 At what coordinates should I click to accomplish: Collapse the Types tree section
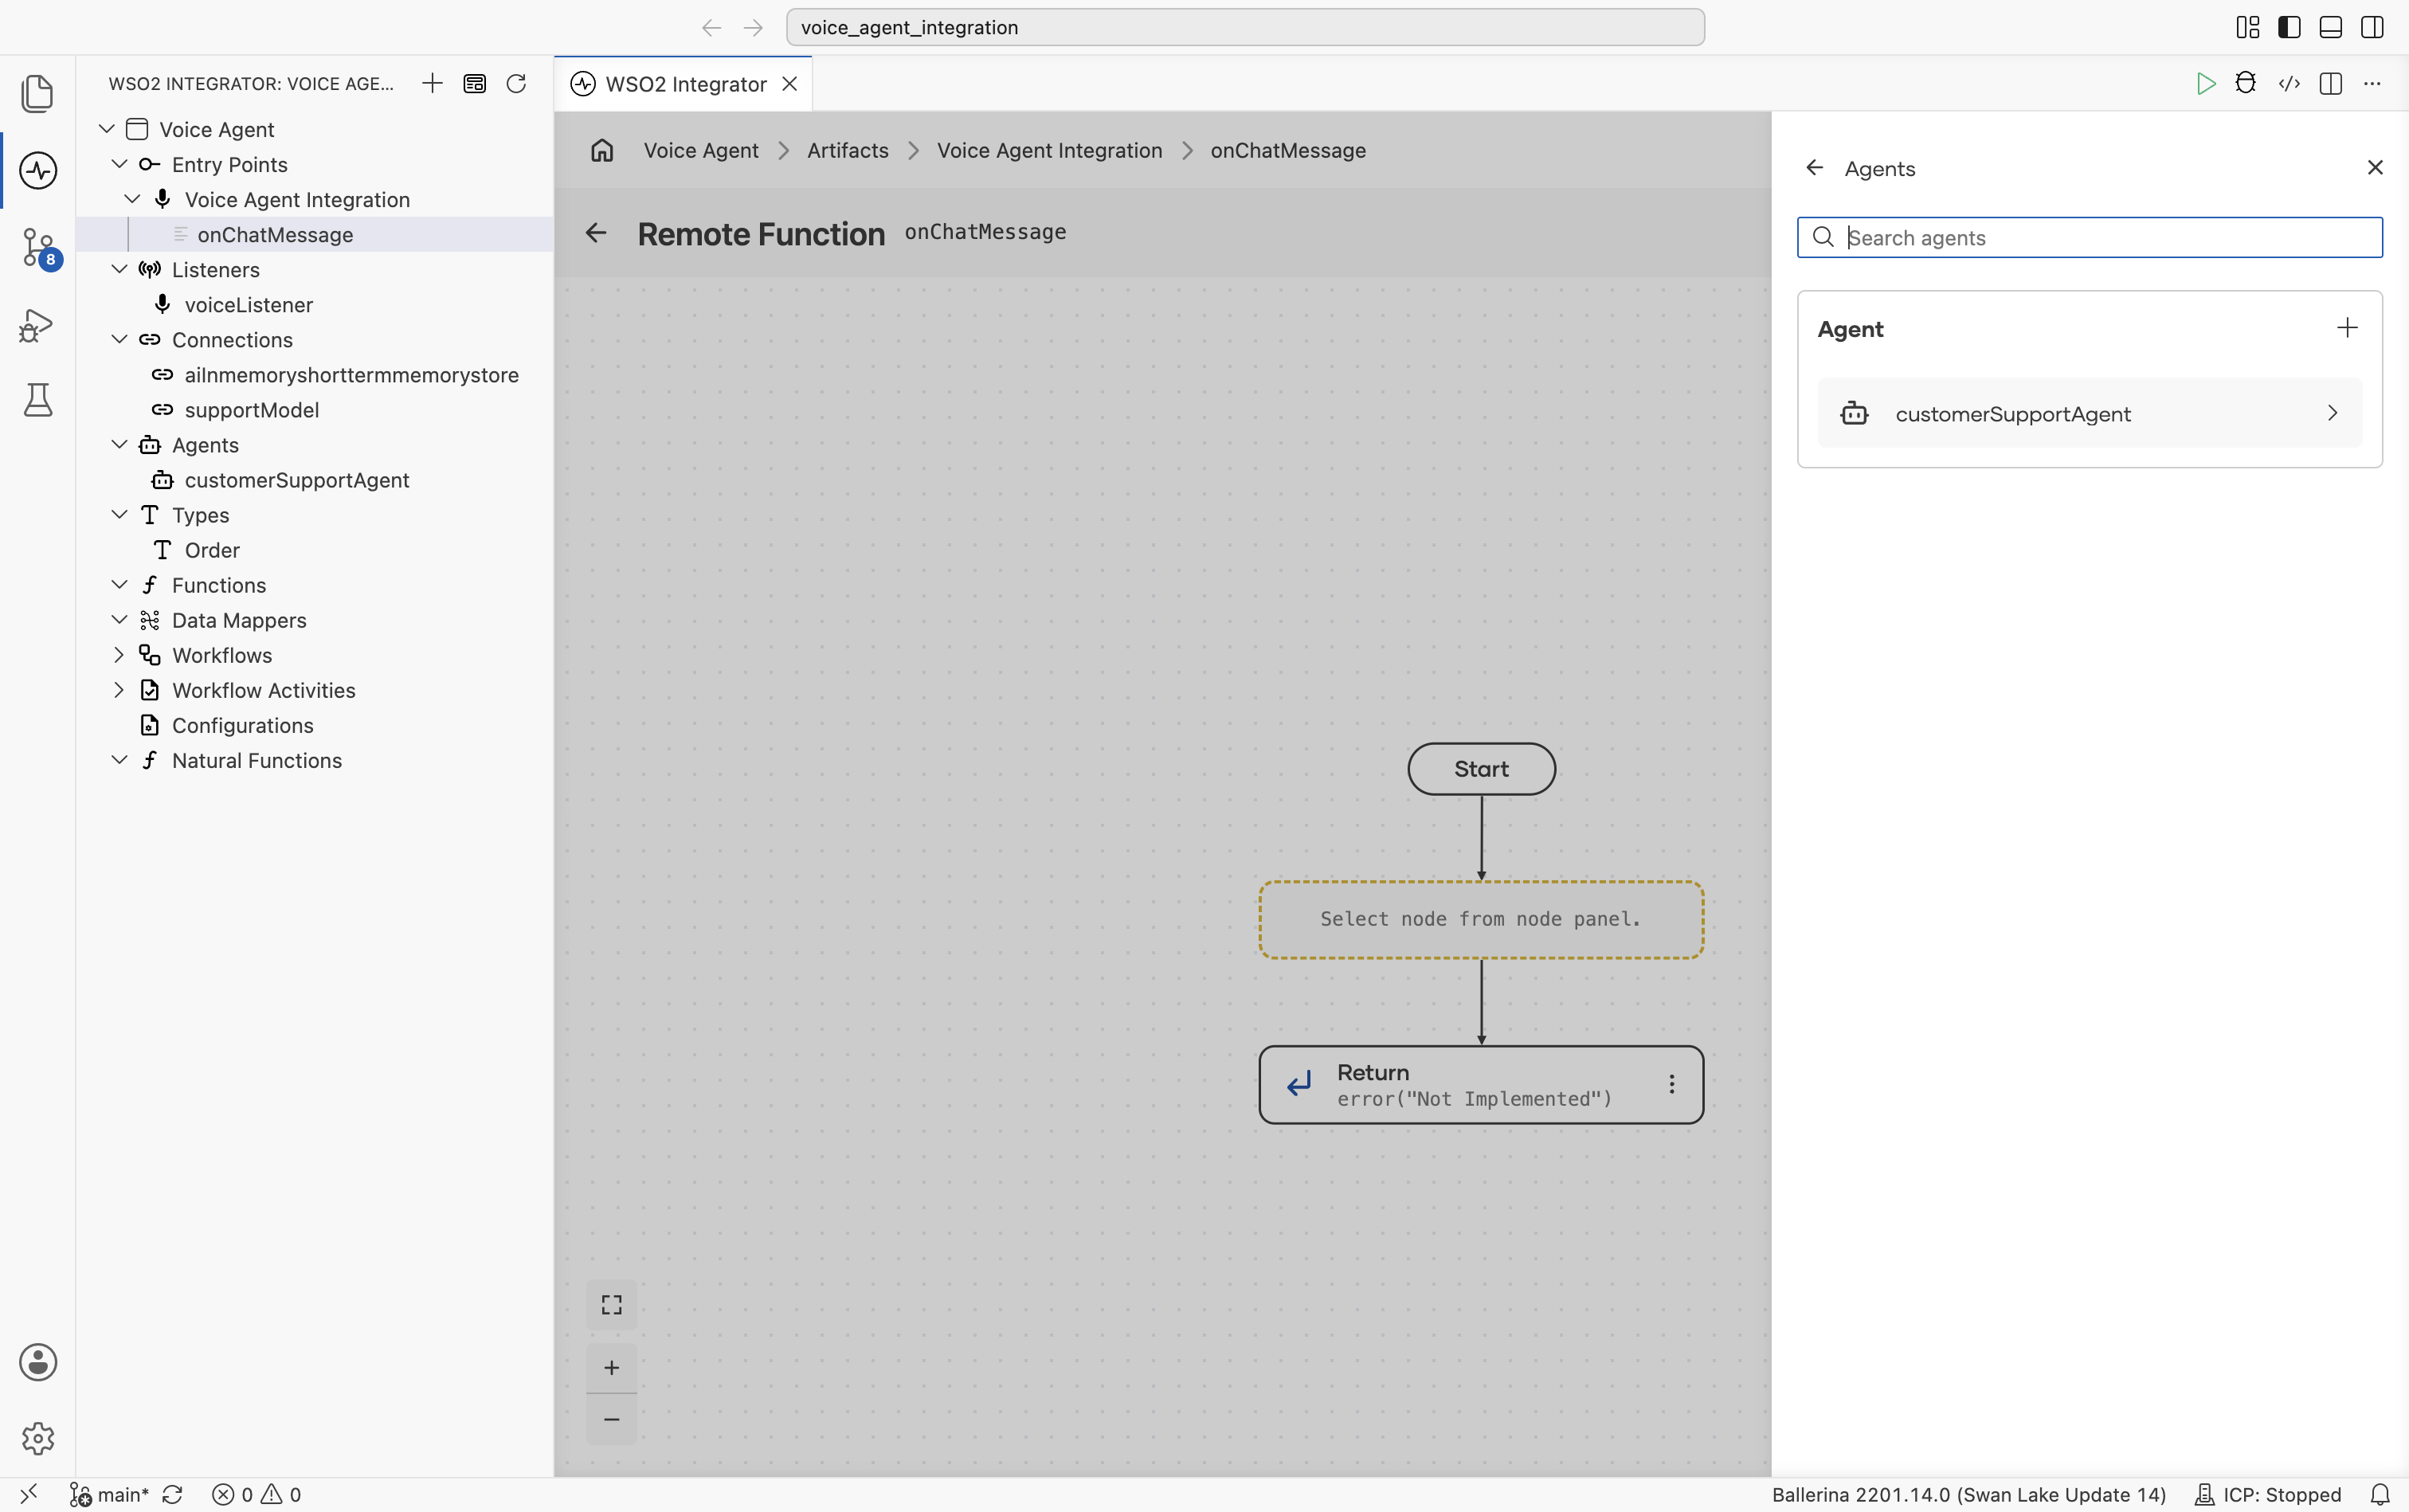[x=119, y=514]
